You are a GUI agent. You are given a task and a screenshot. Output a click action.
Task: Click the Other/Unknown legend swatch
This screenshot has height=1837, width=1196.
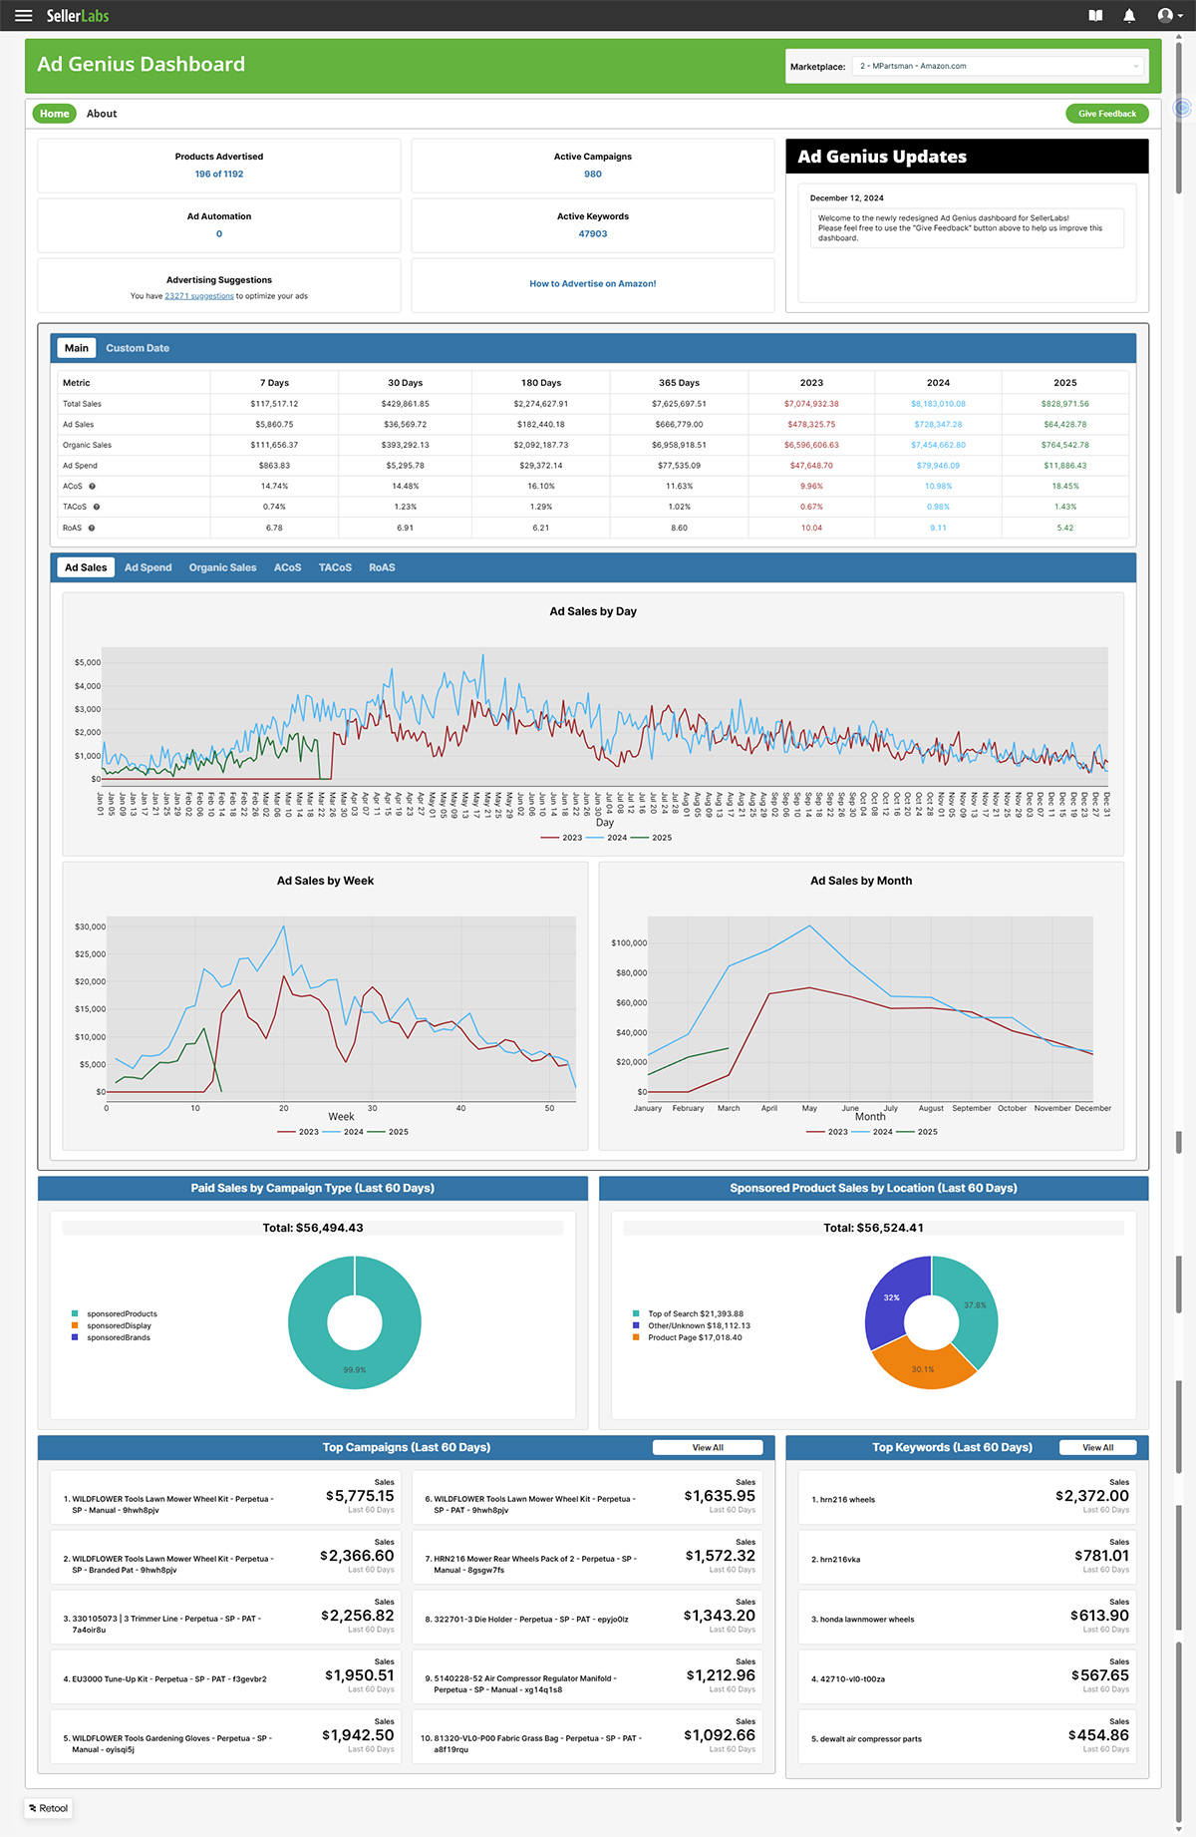(636, 1326)
